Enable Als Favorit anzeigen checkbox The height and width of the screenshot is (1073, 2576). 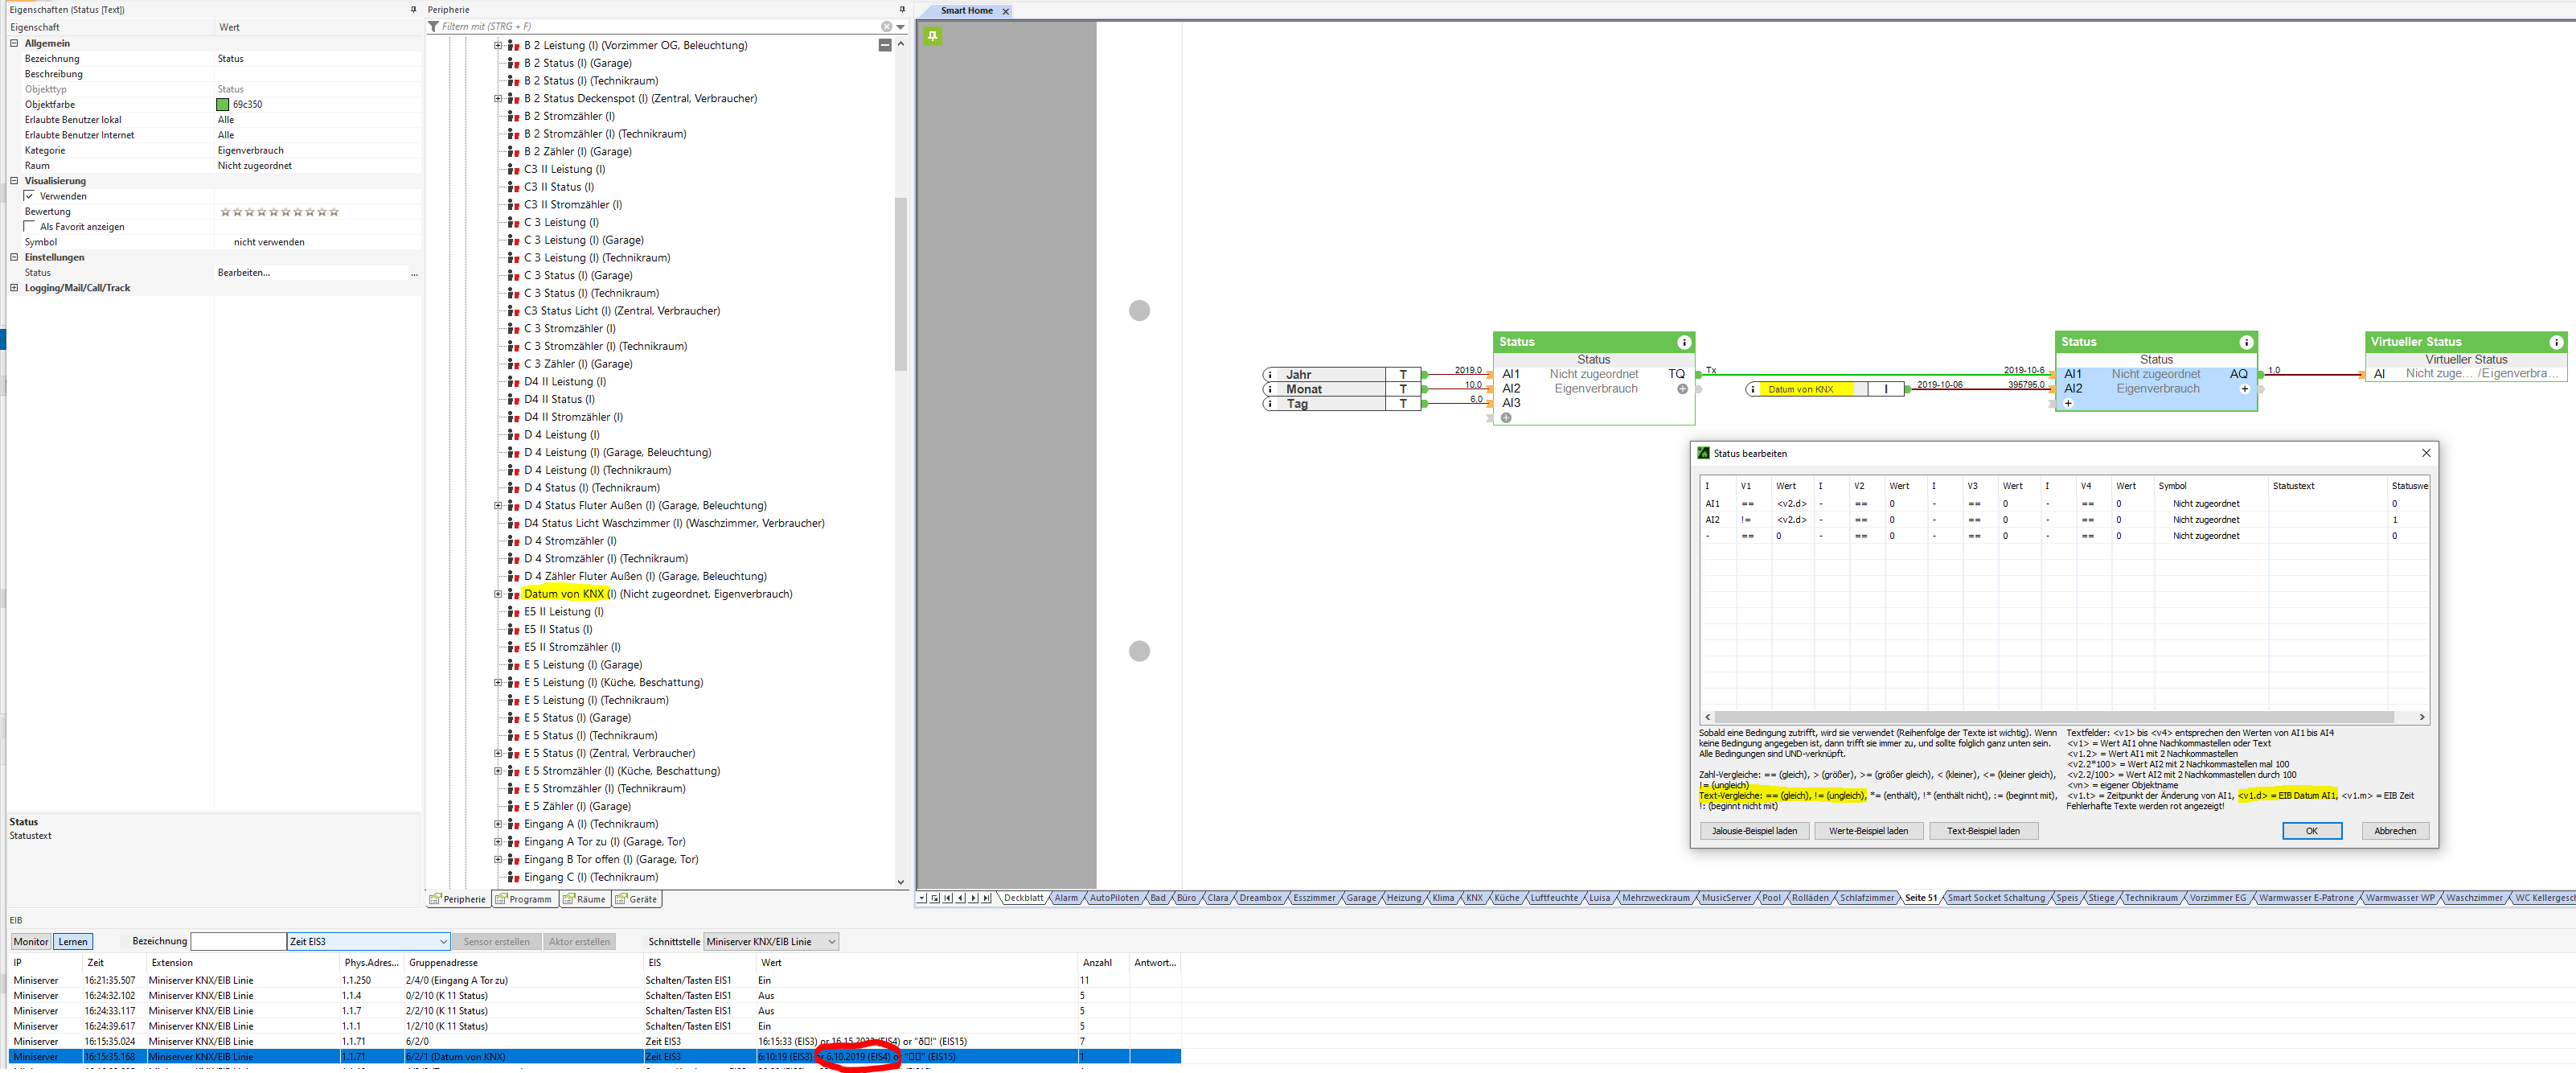pyautogui.click(x=30, y=227)
